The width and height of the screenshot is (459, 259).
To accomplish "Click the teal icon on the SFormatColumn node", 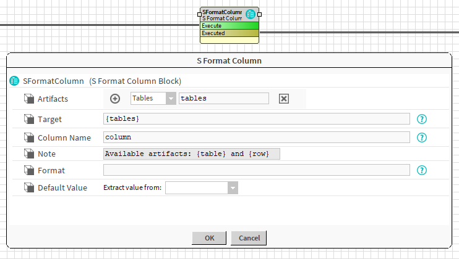I will [251, 15].
